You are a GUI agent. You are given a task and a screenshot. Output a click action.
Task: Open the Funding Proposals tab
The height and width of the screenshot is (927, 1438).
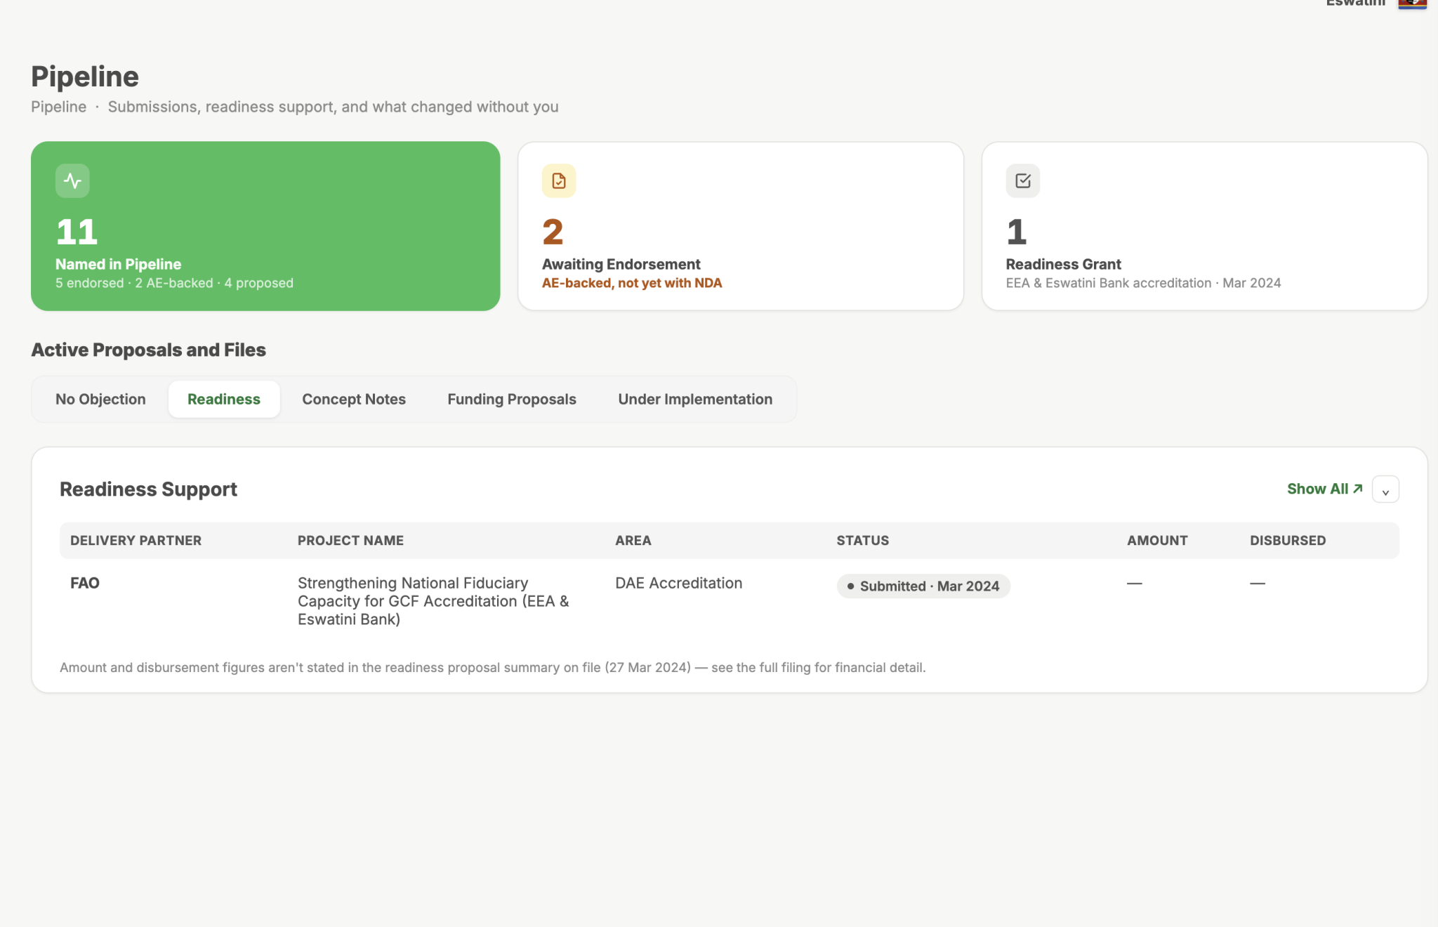[x=512, y=399]
